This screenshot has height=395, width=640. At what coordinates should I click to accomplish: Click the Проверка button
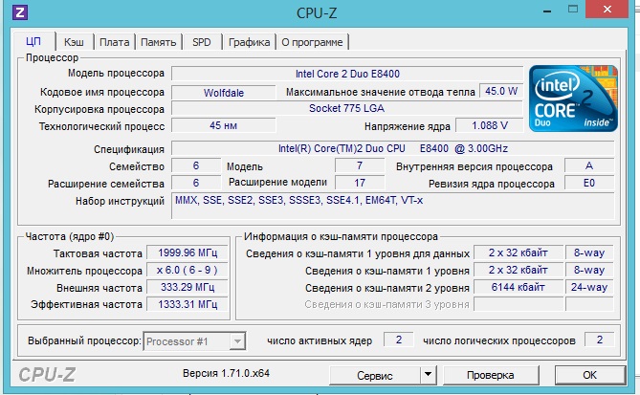click(491, 375)
